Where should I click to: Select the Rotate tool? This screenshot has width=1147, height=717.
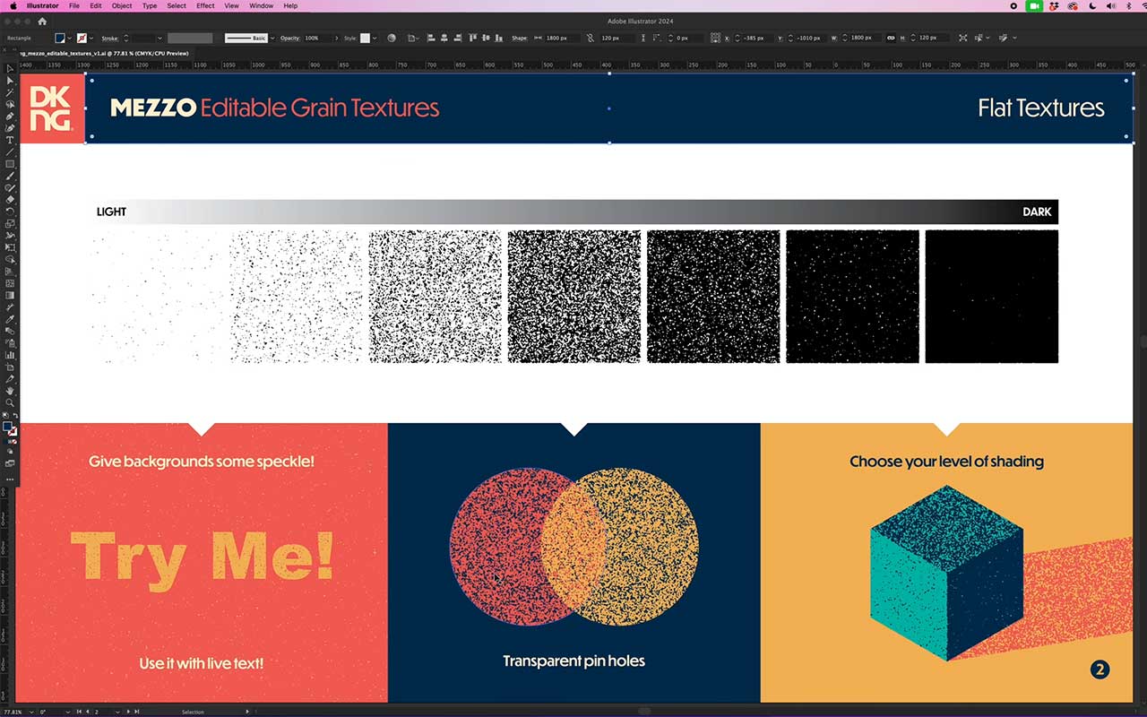click(x=10, y=212)
